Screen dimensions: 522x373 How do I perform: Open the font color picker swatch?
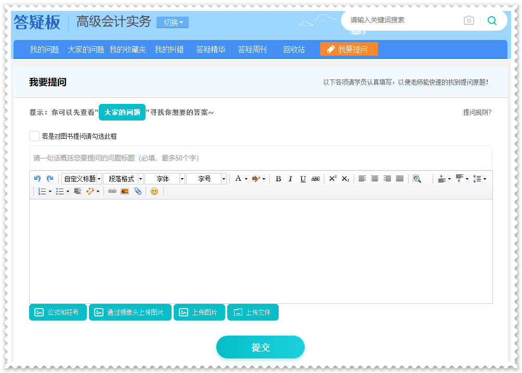pyautogui.click(x=238, y=179)
